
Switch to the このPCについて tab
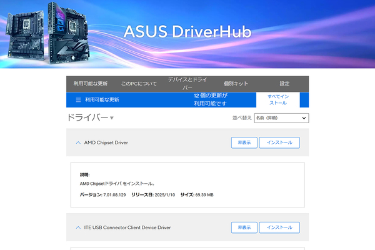coord(139,84)
